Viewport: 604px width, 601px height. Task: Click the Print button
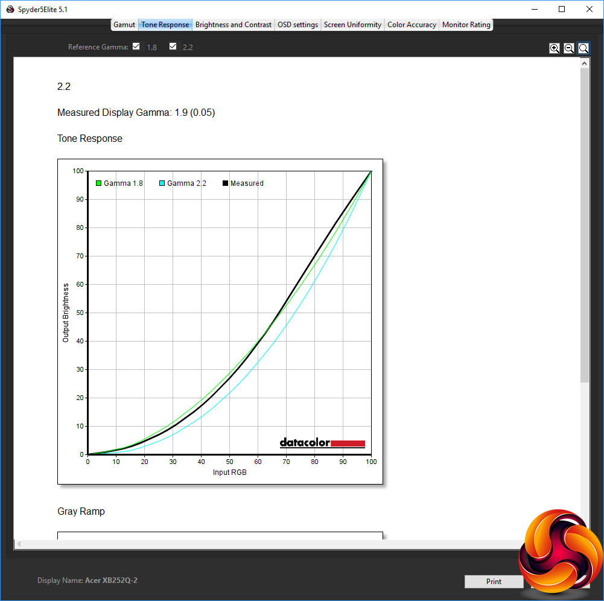494,581
